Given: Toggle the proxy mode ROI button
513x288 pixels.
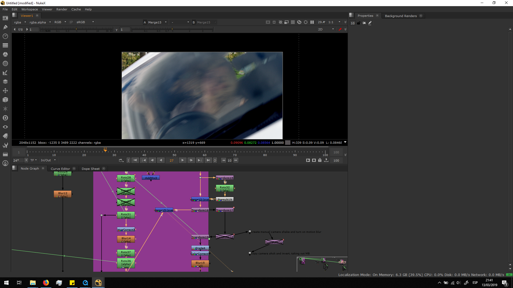Looking at the screenshot, I should pyautogui.click(x=286, y=22).
